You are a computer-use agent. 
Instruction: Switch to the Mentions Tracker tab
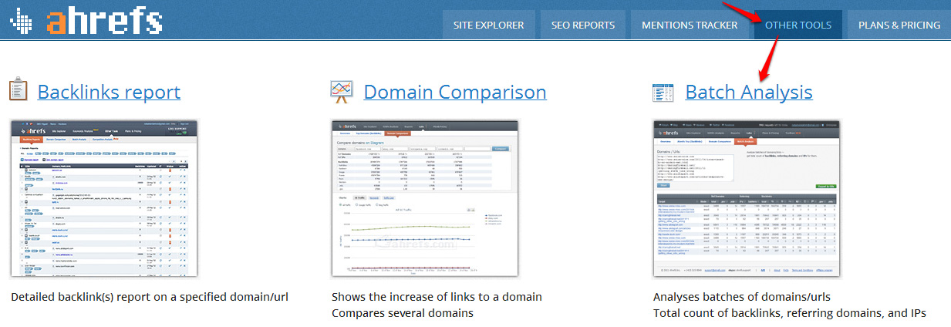point(690,25)
